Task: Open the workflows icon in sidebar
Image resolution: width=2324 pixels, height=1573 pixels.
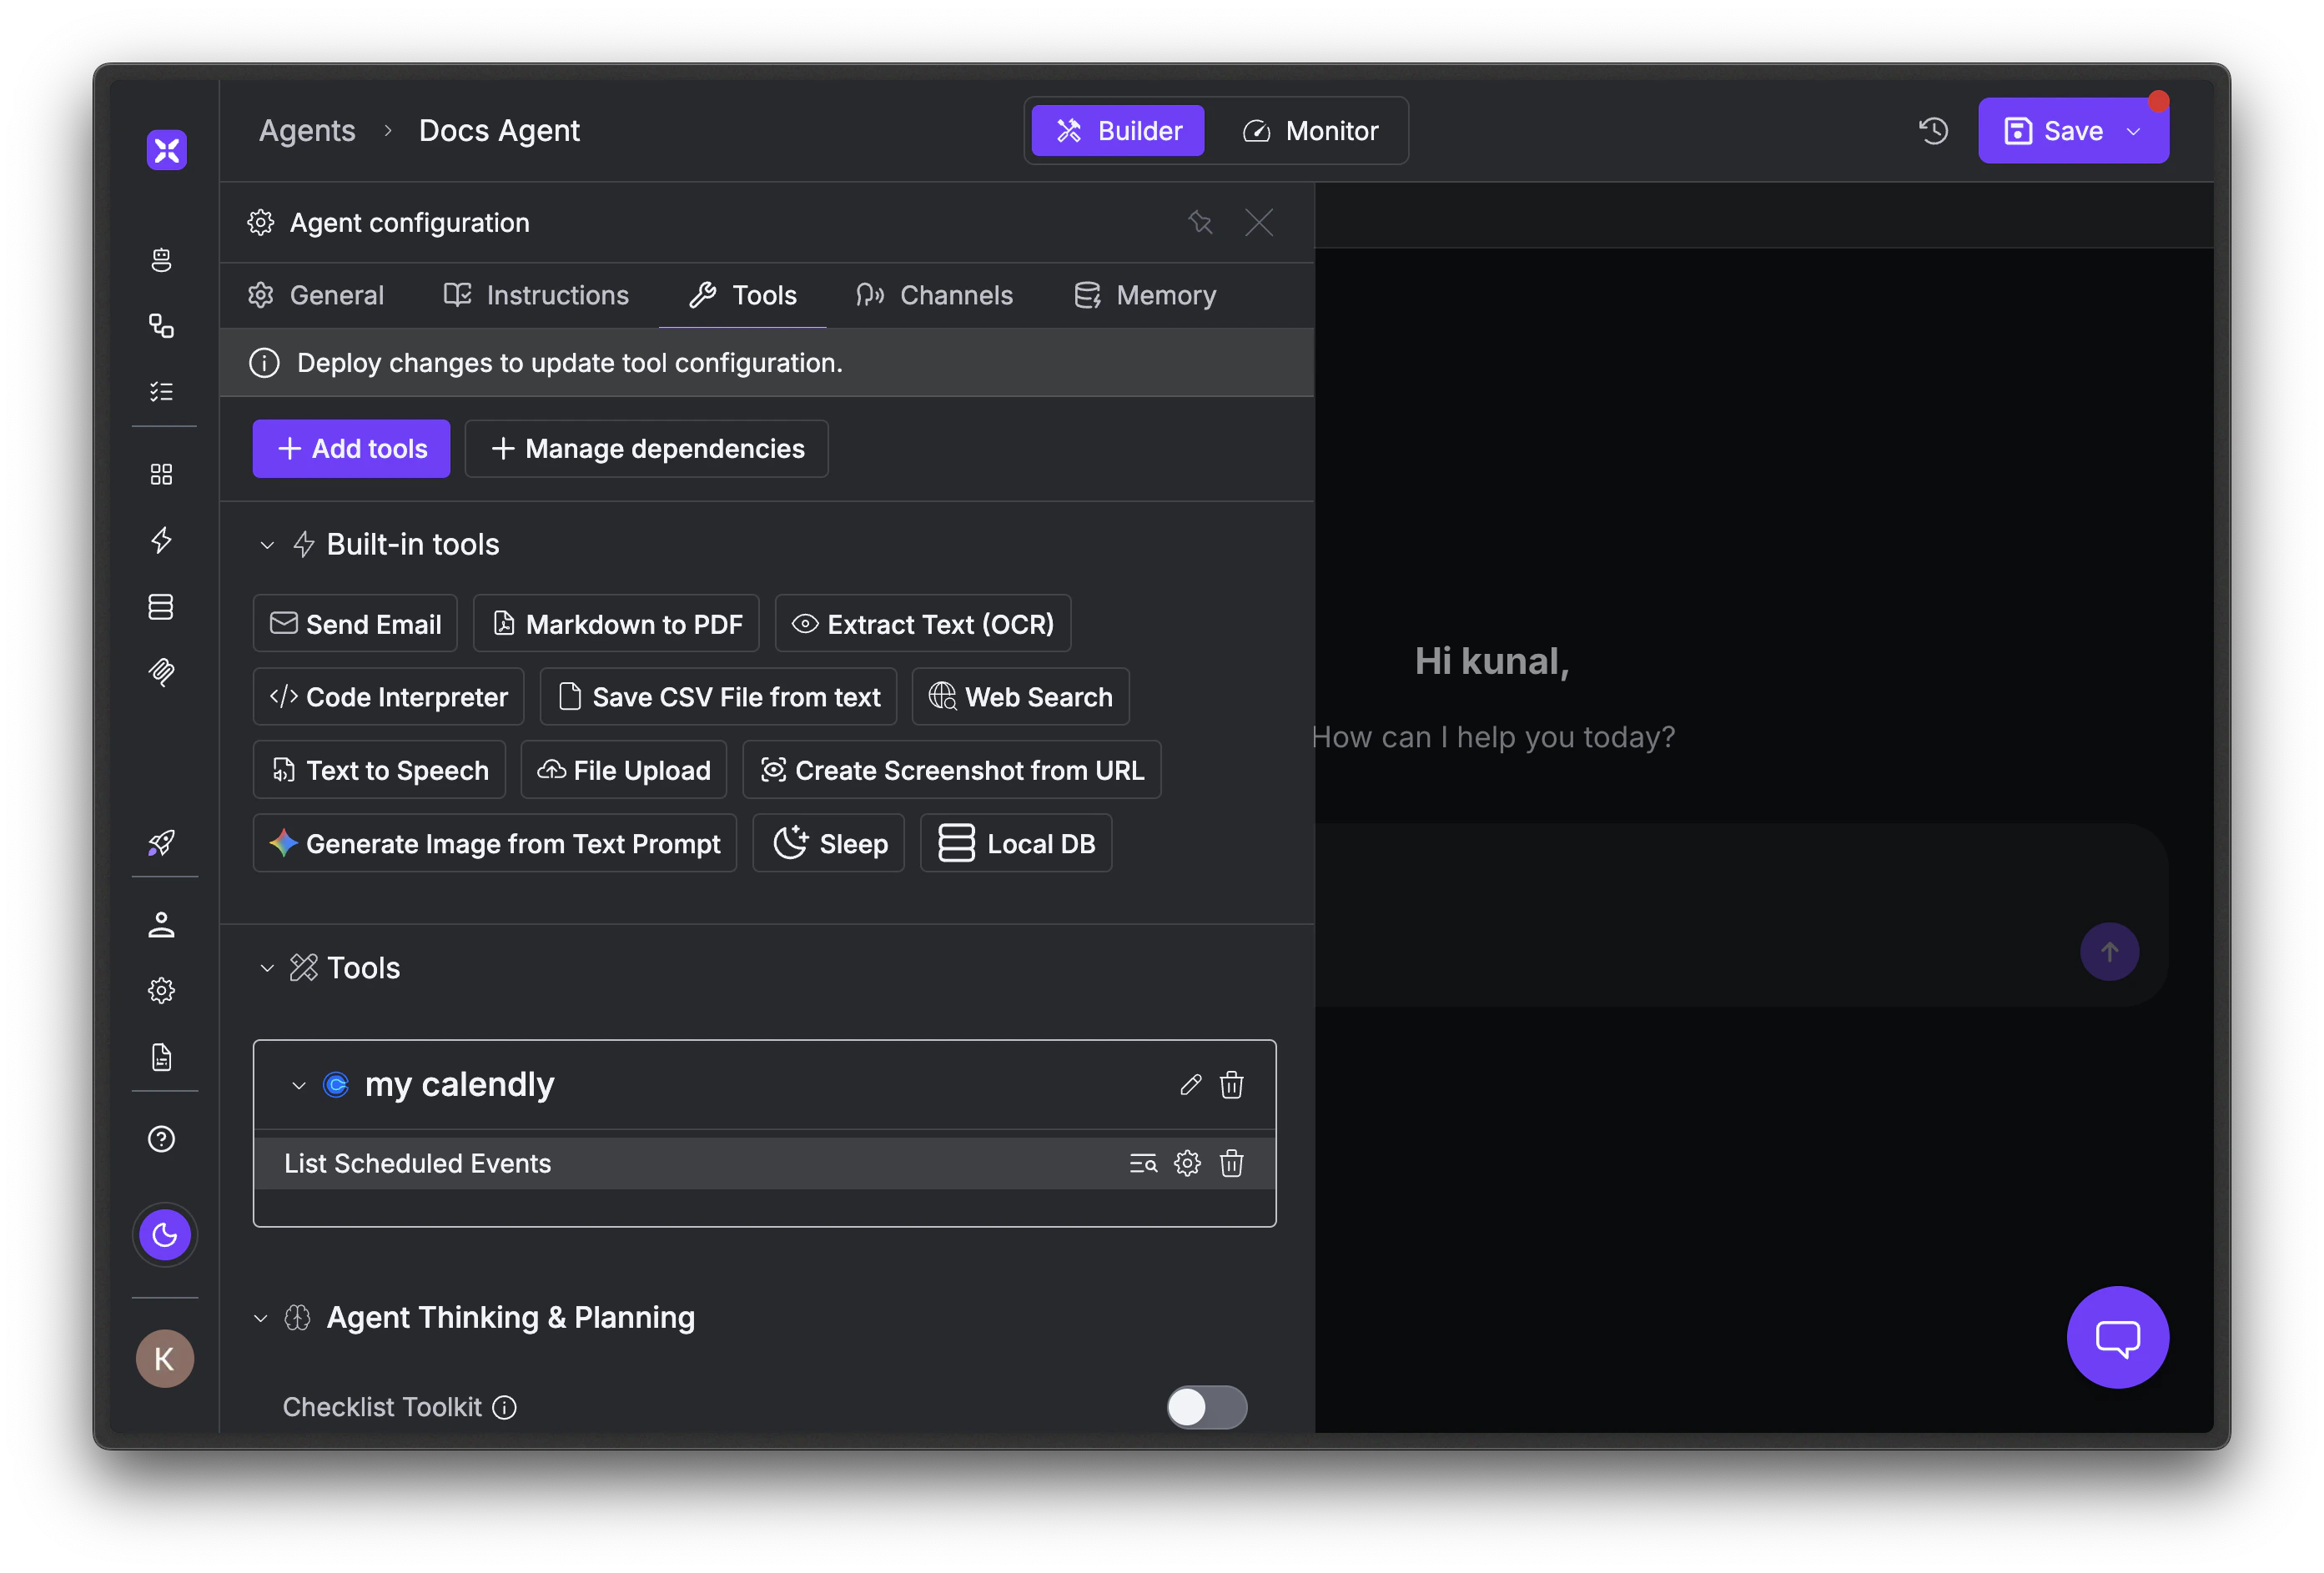Action: pos(162,326)
